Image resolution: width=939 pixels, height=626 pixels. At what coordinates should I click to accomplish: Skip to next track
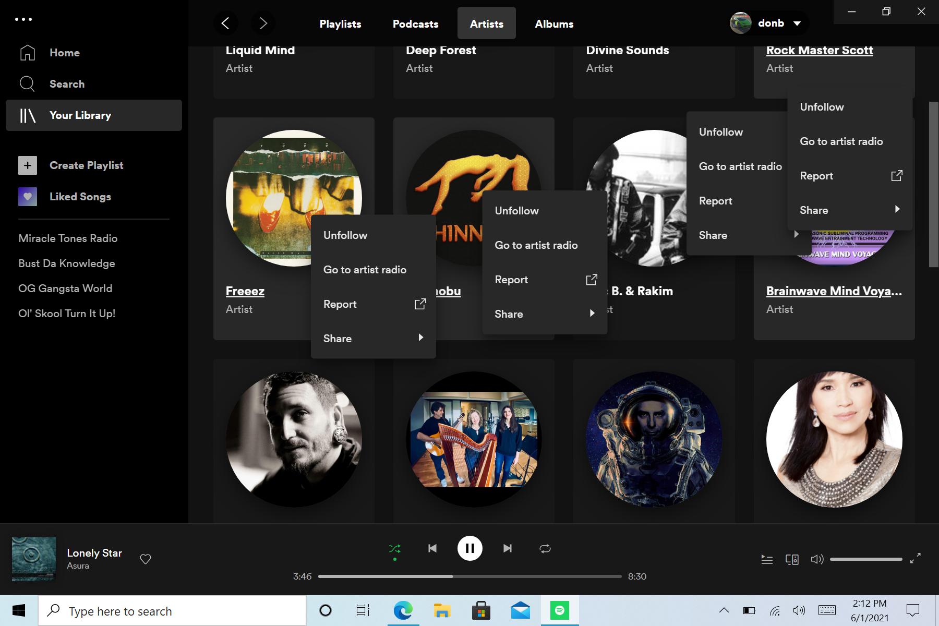coord(508,548)
